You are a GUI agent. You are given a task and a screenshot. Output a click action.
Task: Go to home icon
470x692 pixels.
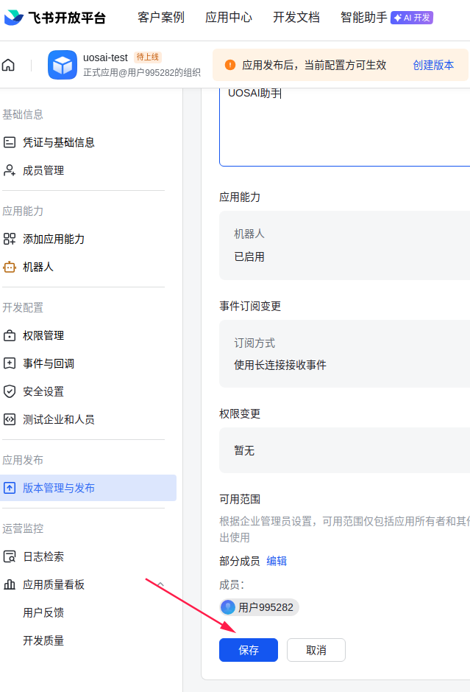[8, 65]
